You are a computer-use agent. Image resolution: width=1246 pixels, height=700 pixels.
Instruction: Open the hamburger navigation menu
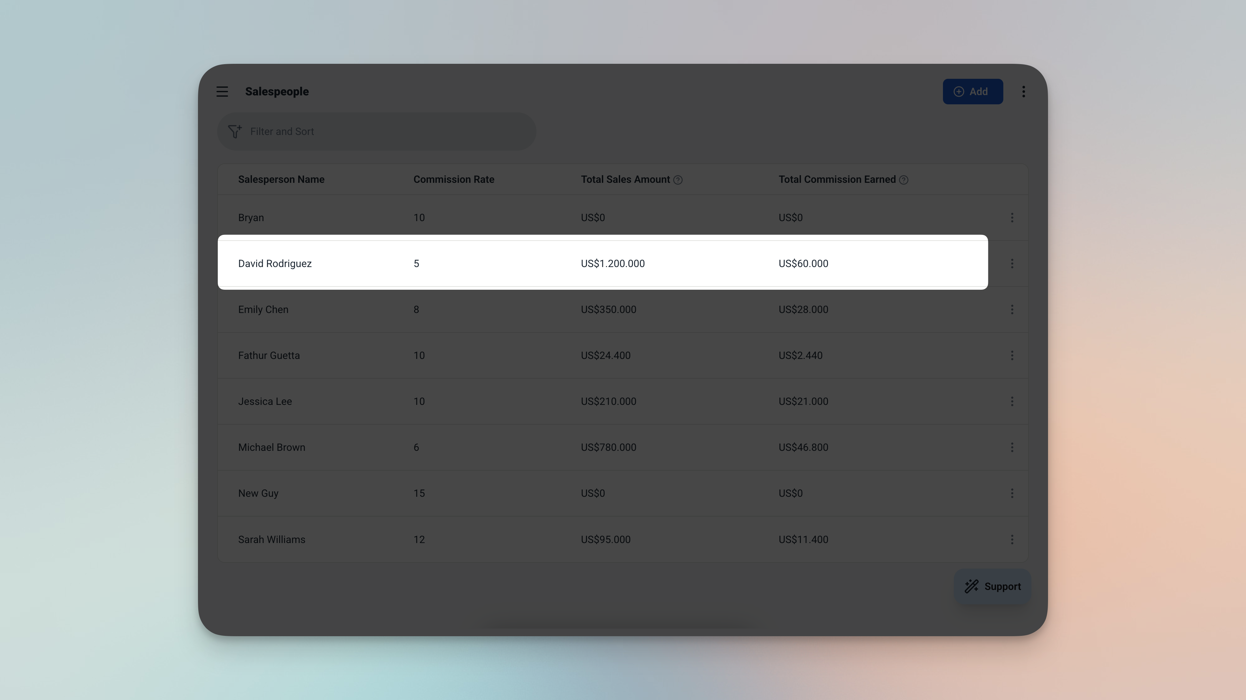coord(222,91)
